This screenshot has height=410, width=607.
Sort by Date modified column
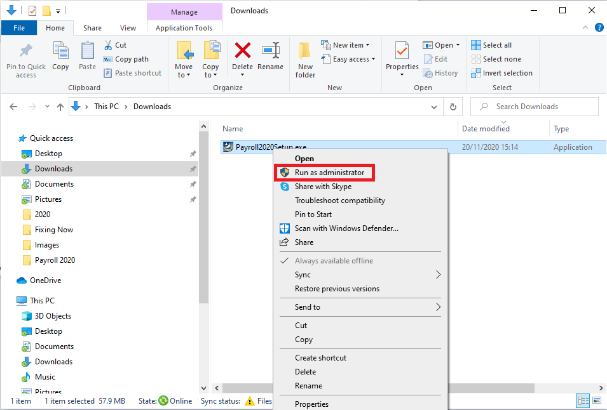[486, 129]
